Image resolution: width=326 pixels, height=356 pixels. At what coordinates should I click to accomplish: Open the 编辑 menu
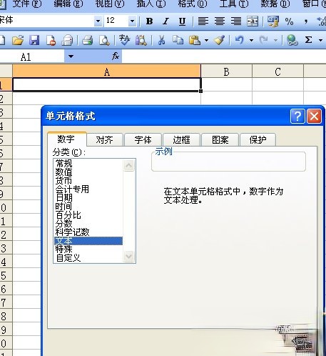(68, 4)
